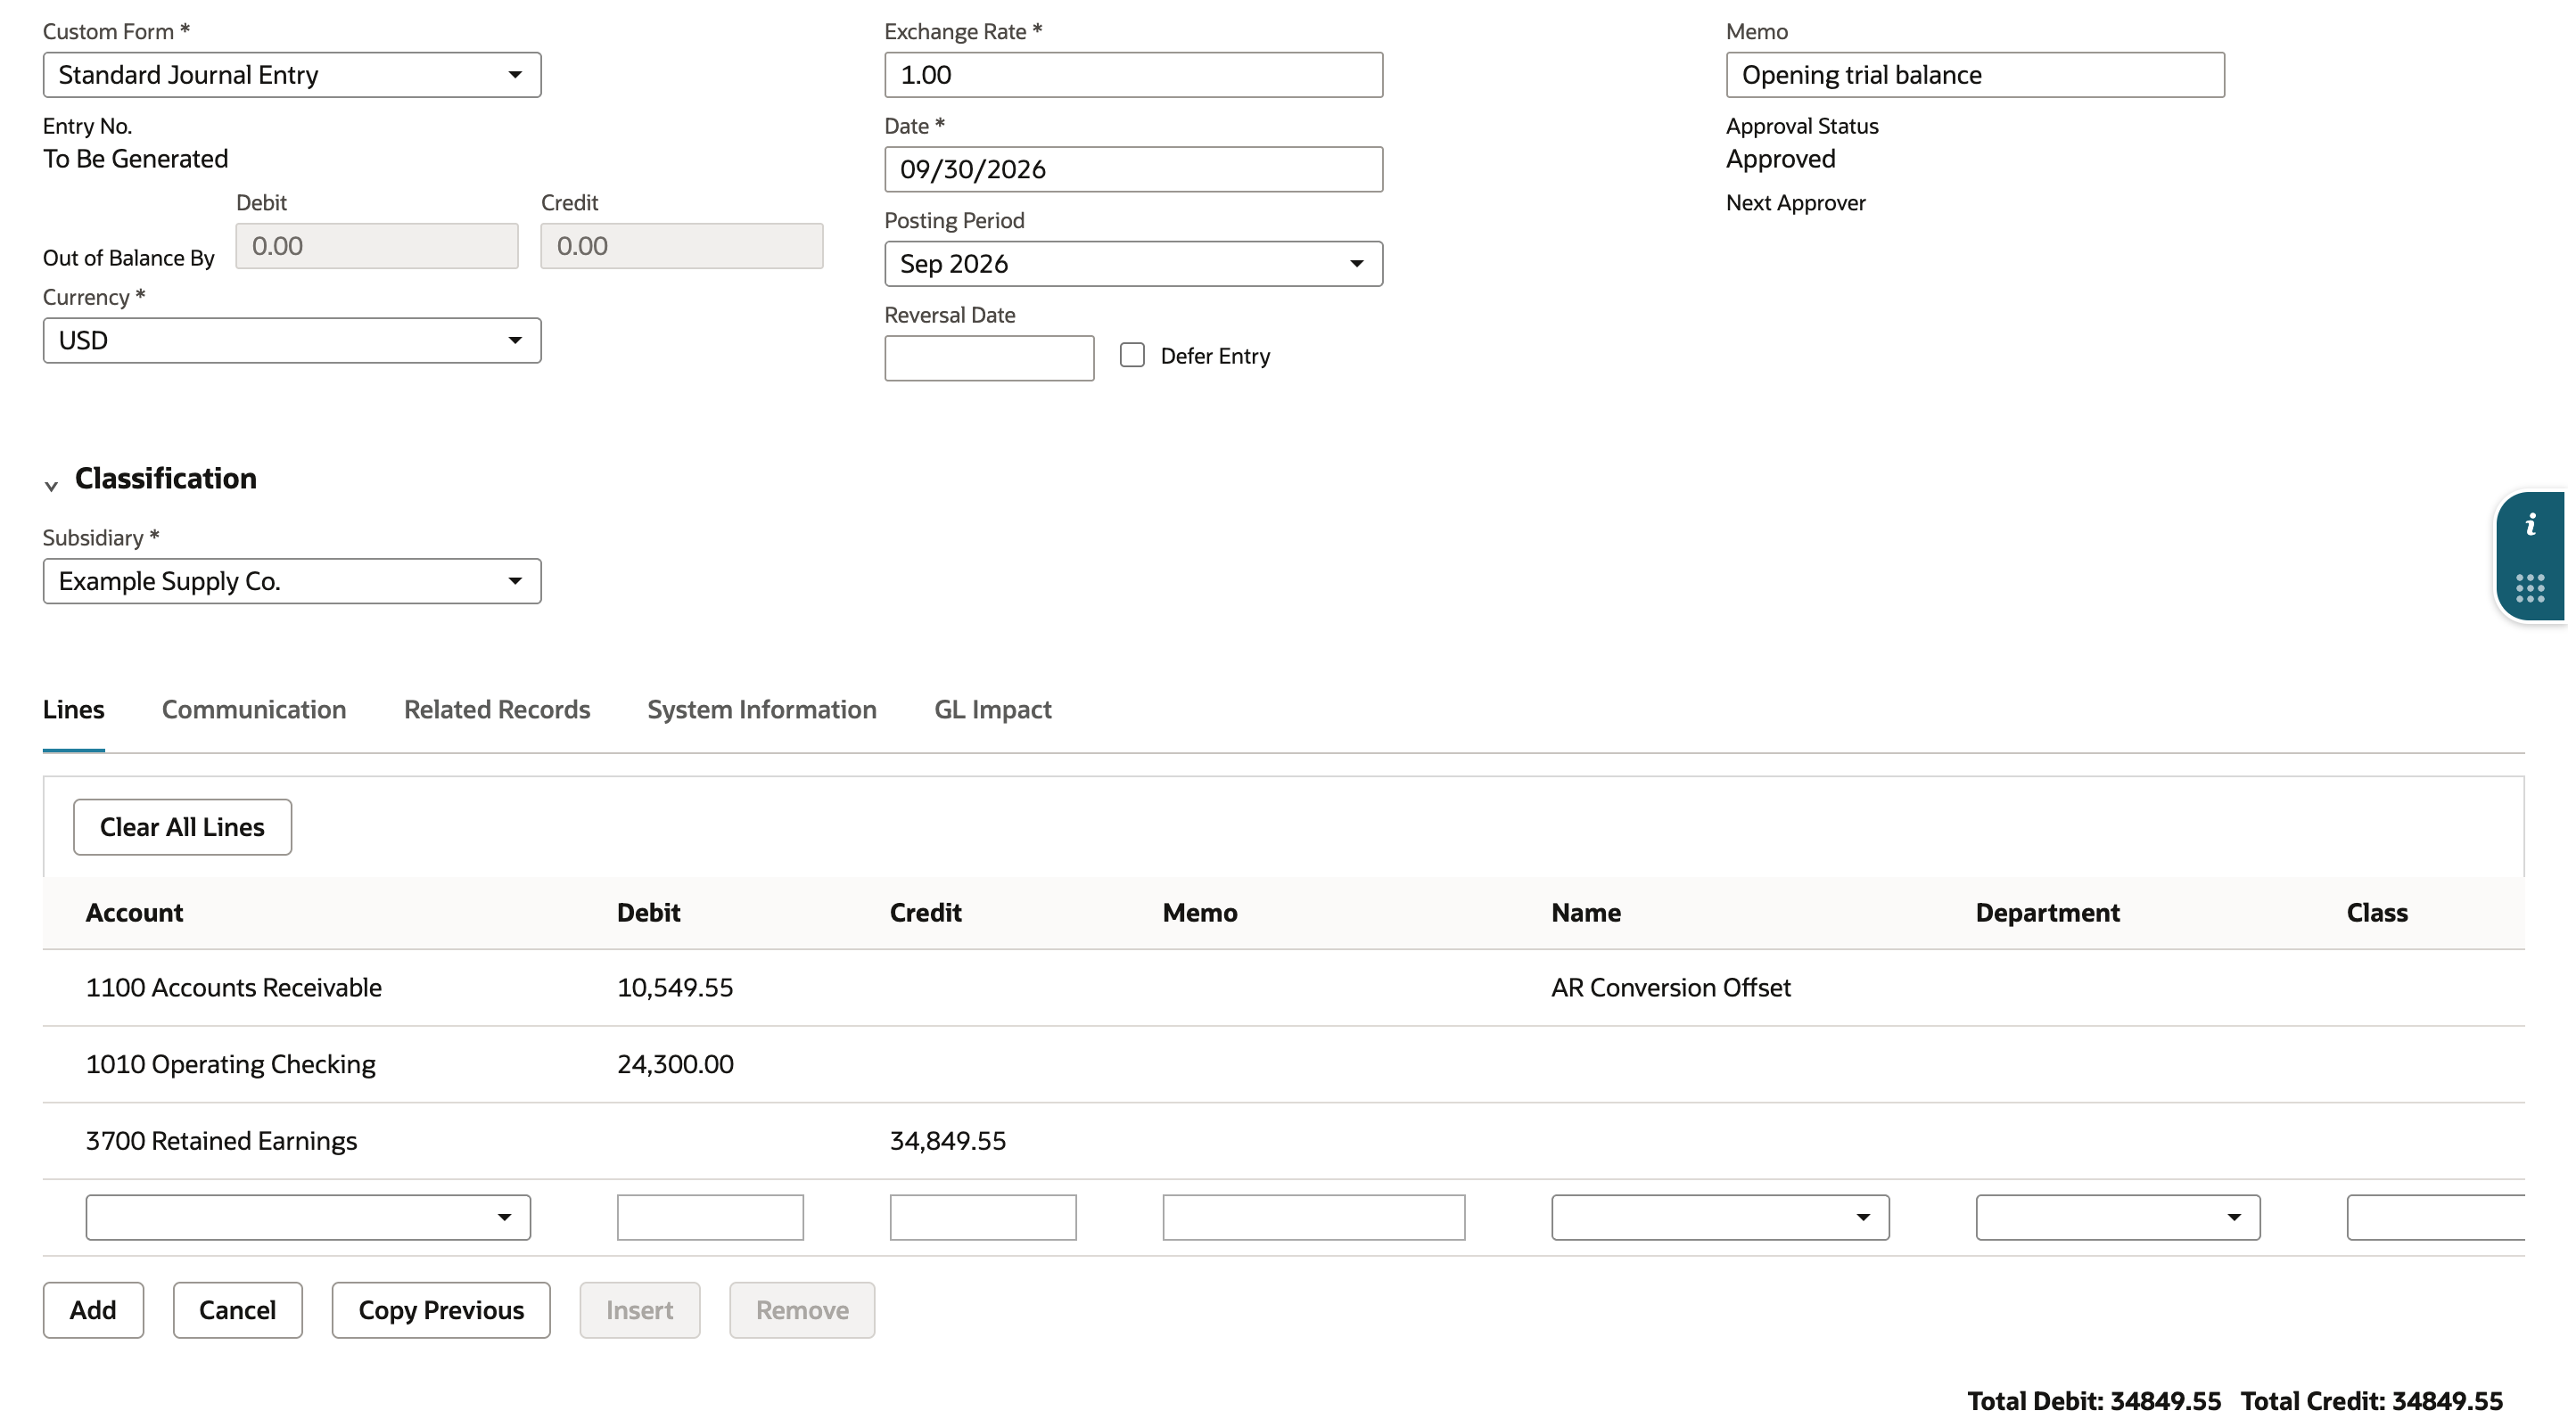Image resolution: width=2568 pixels, height=1419 pixels.
Task: Open the new line Department dropdown
Action: 2118,1218
